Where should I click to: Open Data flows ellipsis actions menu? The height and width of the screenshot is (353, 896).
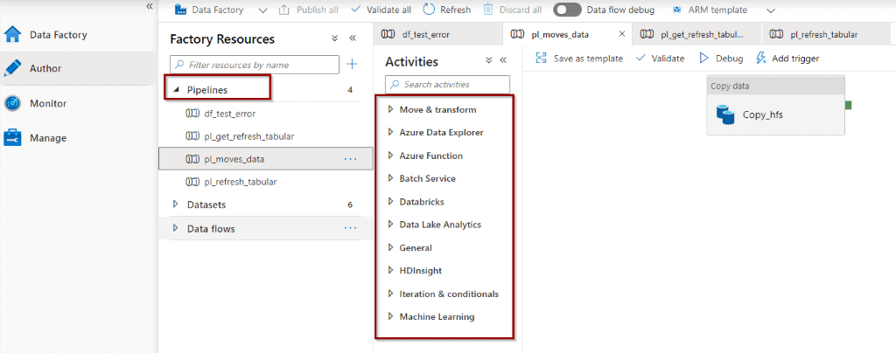tap(350, 229)
